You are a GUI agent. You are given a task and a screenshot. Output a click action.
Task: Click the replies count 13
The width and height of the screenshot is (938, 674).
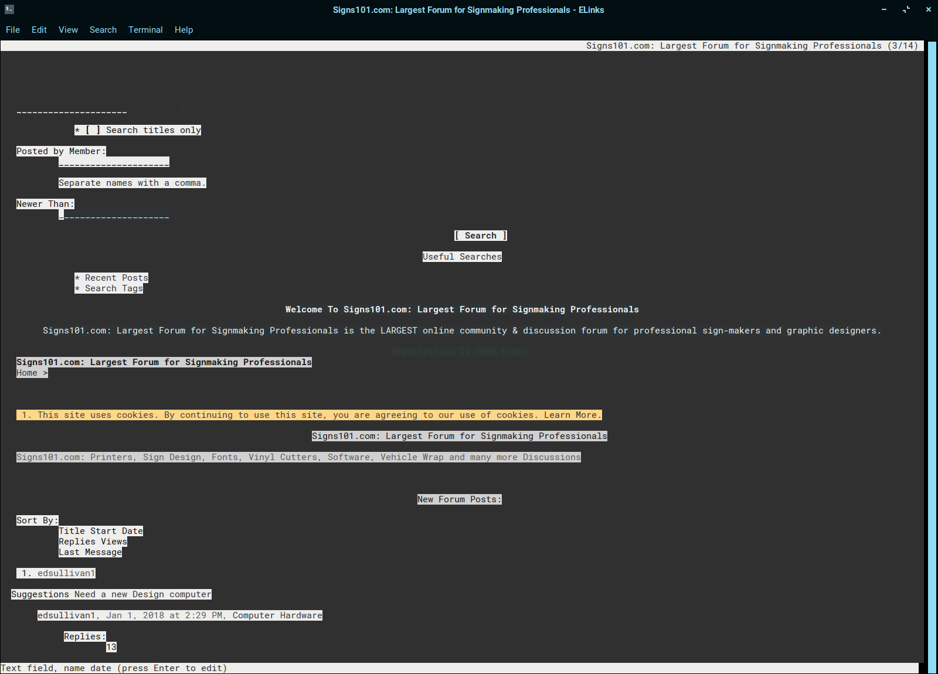pos(111,647)
